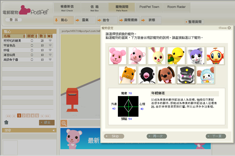Click the 餵食 feed button
The width and height of the screenshot is (235, 156).
tap(47, 123)
